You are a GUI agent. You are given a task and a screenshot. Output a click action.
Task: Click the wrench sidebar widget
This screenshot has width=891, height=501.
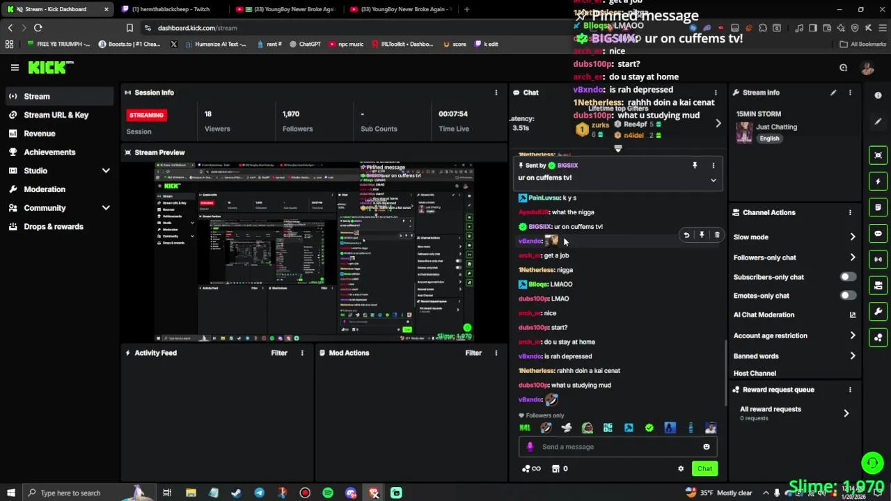click(878, 312)
